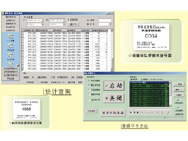
Task: Click the end time spinner arrows
Action: coord(64,24)
